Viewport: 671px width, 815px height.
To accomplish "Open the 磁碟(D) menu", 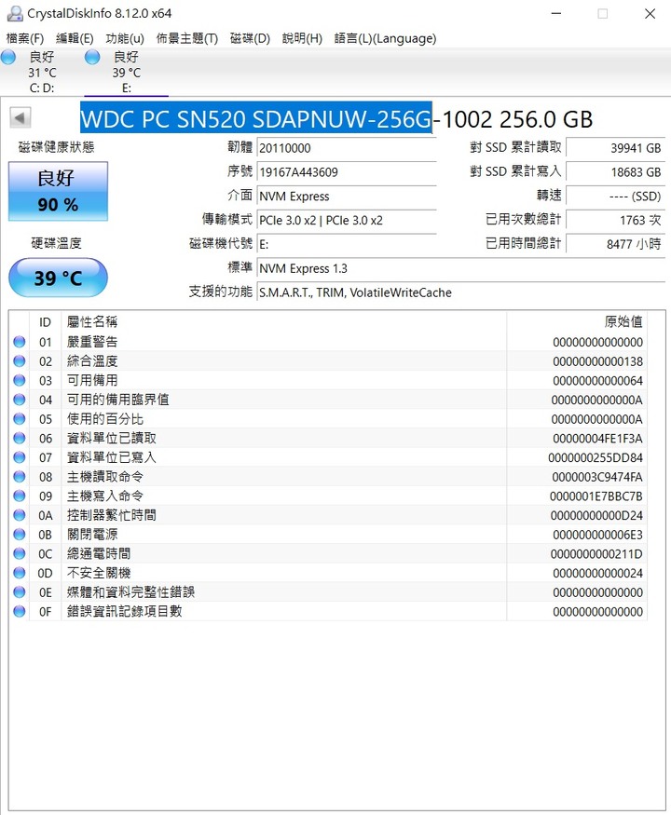I will [x=250, y=38].
